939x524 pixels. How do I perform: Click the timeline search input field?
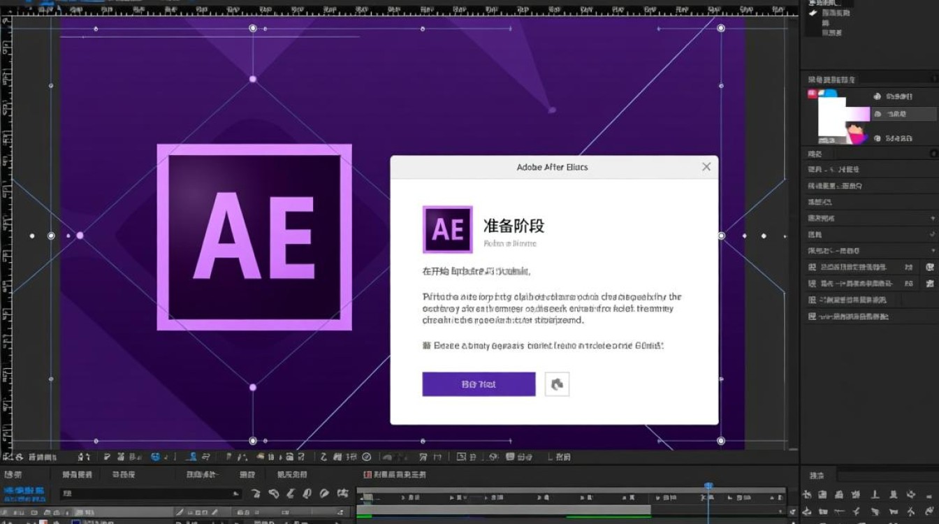150,493
